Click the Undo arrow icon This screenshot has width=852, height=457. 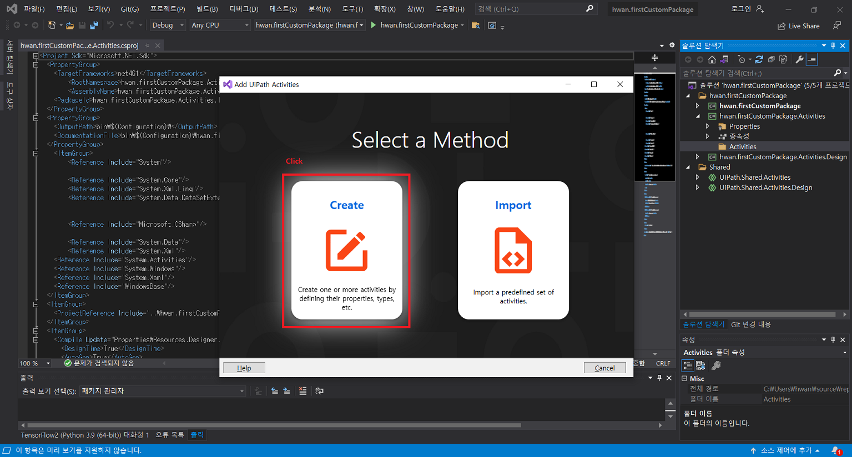point(110,25)
